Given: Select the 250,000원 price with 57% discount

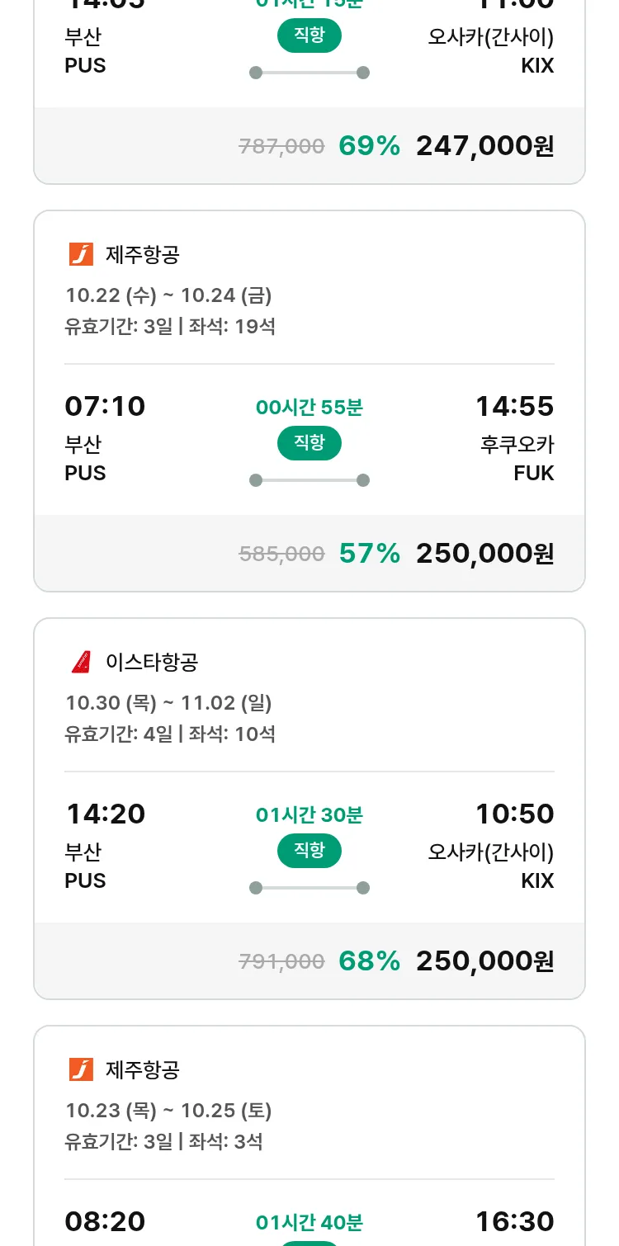Looking at the screenshot, I should click(484, 554).
